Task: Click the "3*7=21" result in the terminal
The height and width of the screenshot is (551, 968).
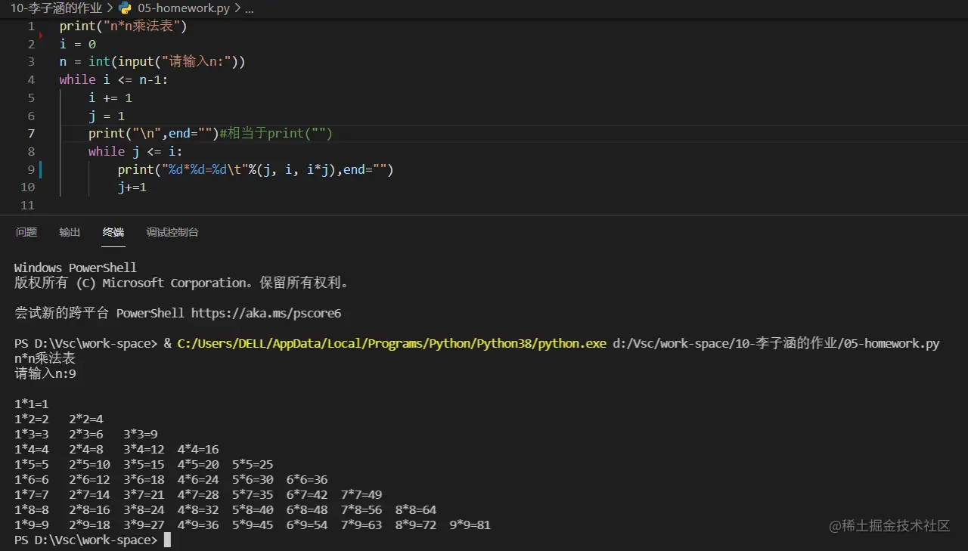Action: 144,494
